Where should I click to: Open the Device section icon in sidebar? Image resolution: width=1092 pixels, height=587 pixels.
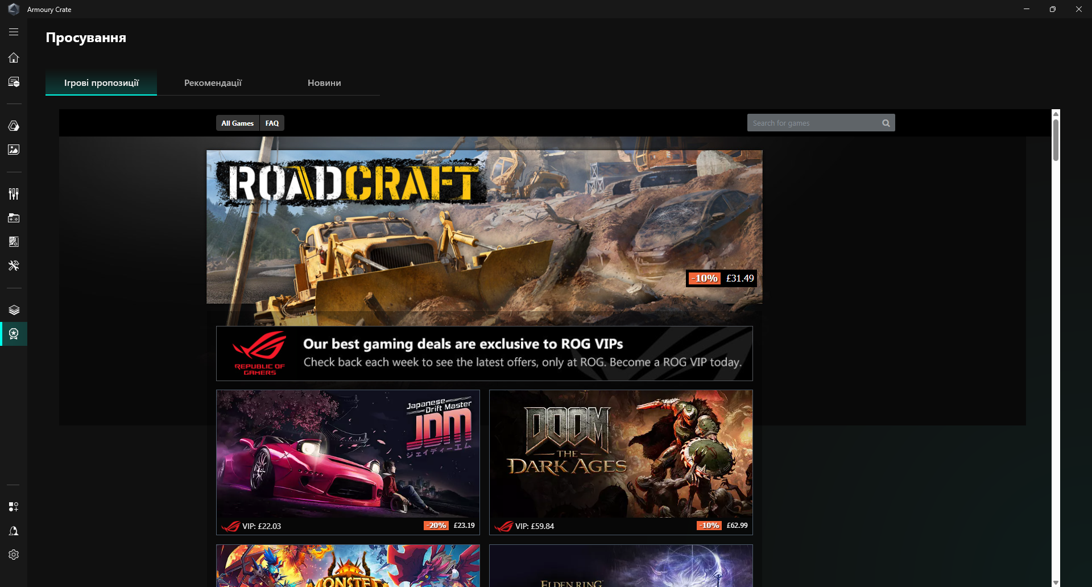tap(14, 82)
